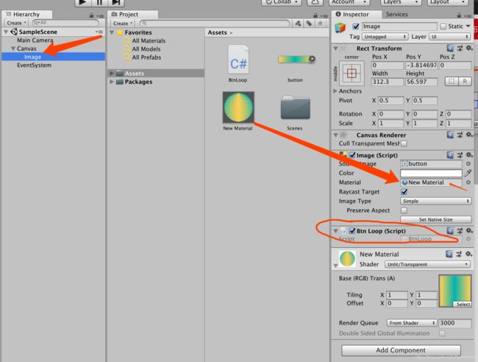Select All Materials favorite

(149, 41)
